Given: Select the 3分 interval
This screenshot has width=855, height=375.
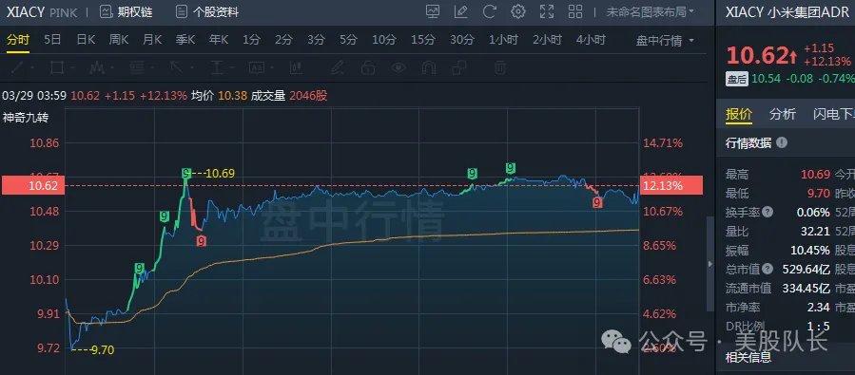Looking at the screenshot, I should coord(317,40).
